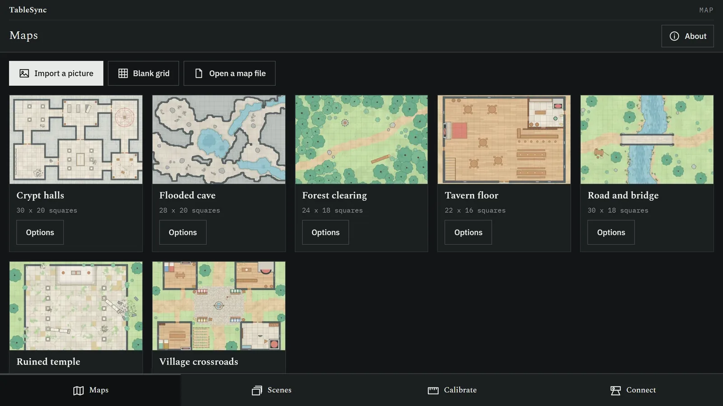
Task: Click the '30 x 18 squares' size text
Action: [x=618, y=211]
